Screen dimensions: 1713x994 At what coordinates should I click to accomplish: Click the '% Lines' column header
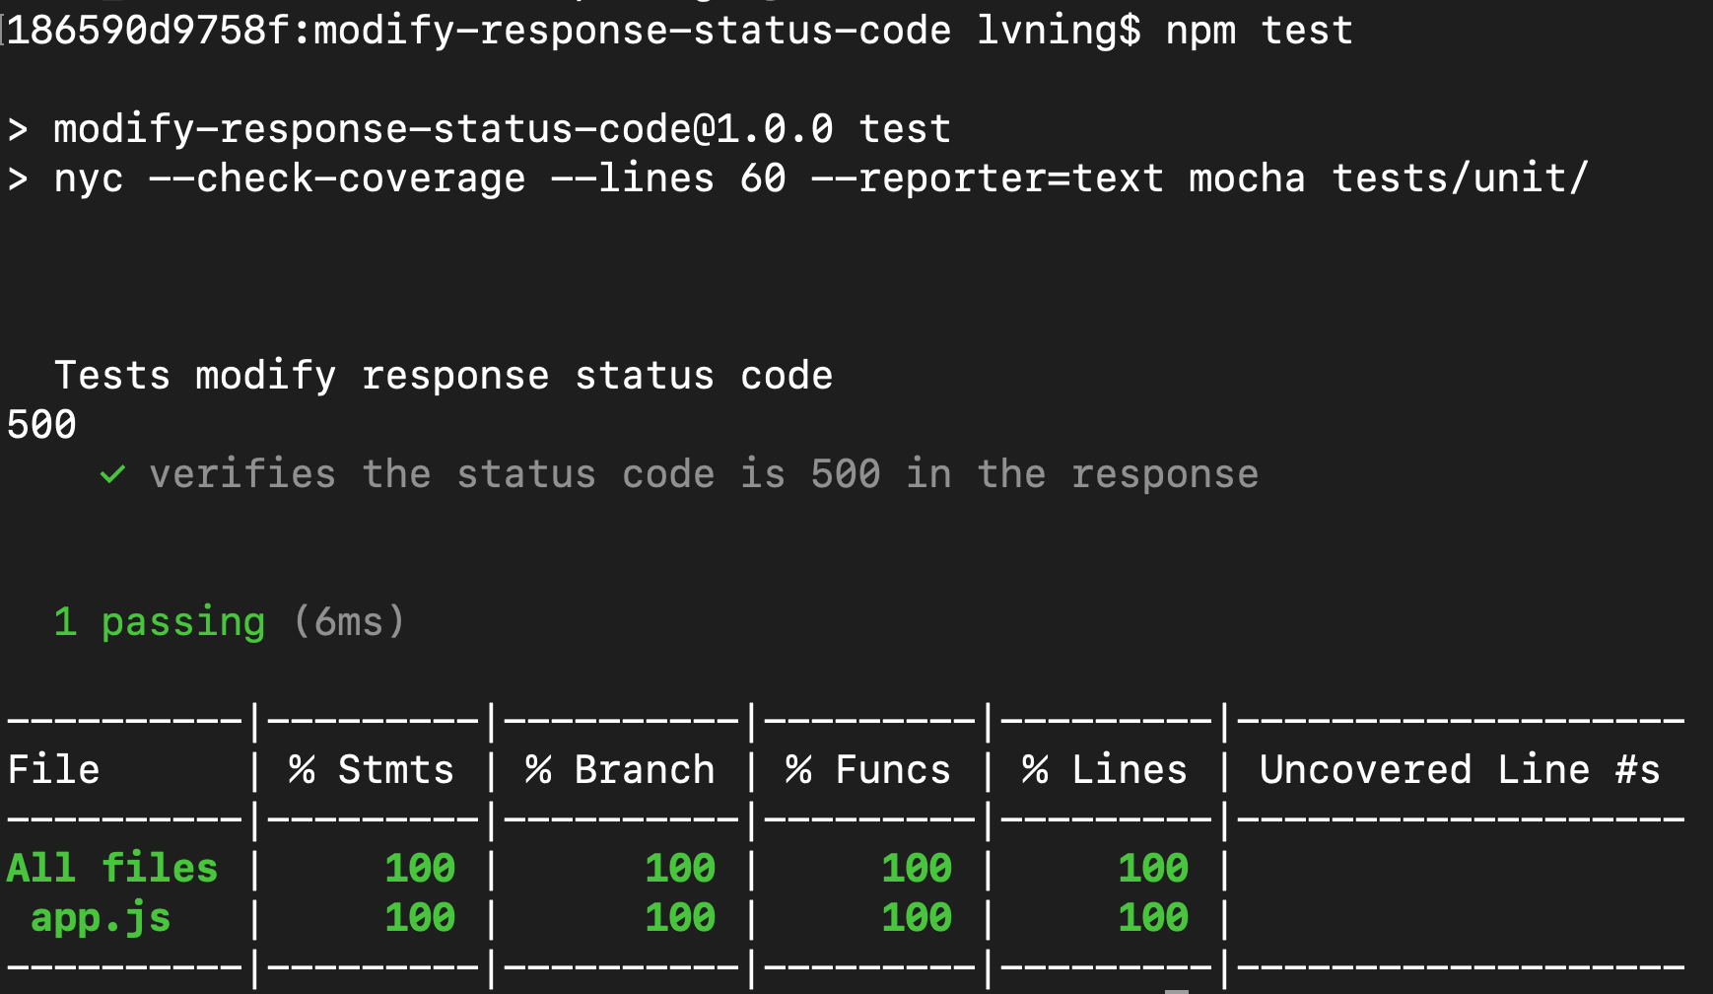[1105, 770]
